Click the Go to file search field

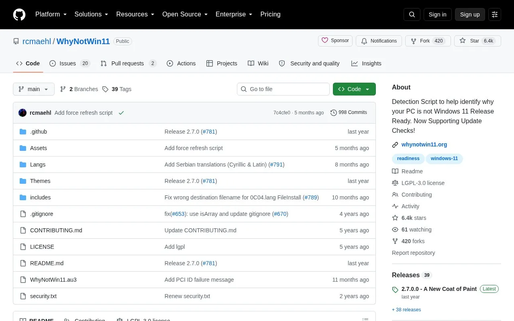pos(283,89)
